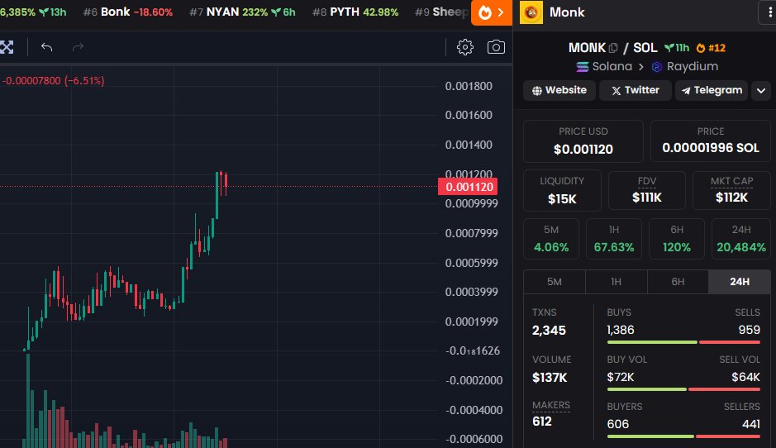Click the SELLS count 959
The width and height of the screenshot is (776, 448).
[x=750, y=330]
